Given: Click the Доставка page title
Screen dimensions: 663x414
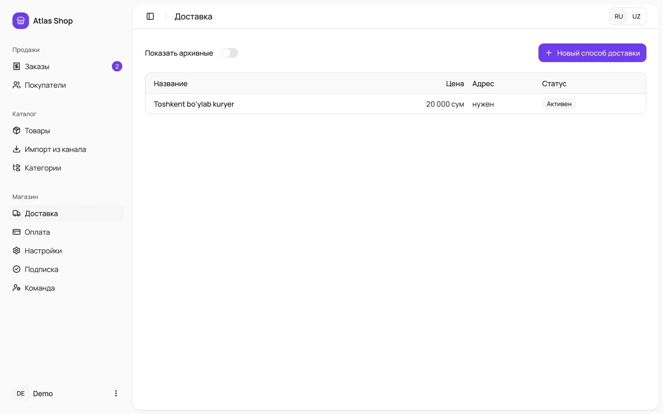Looking at the screenshot, I should (194, 17).
